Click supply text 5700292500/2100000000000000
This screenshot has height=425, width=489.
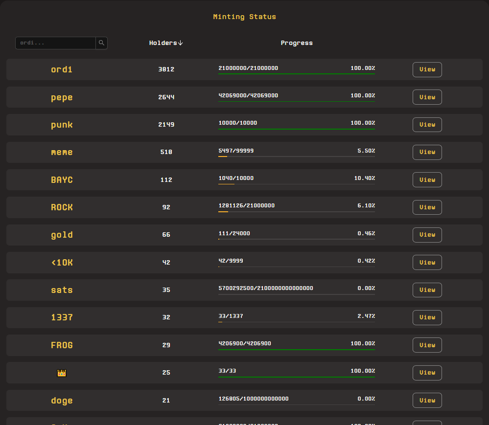(266, 288)
